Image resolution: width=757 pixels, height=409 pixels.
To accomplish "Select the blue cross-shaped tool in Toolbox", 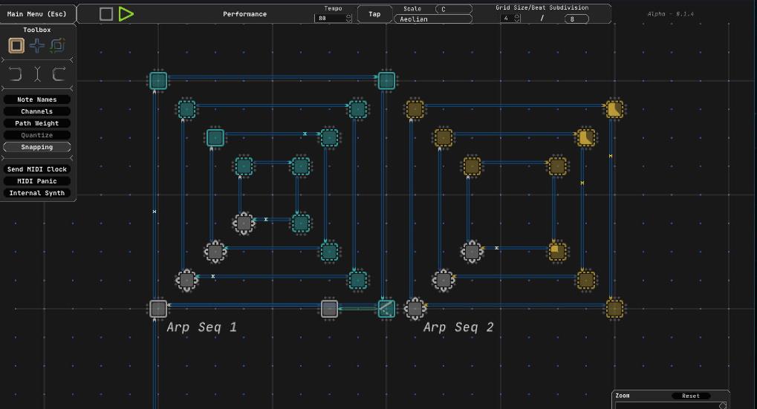I will 37,46.
